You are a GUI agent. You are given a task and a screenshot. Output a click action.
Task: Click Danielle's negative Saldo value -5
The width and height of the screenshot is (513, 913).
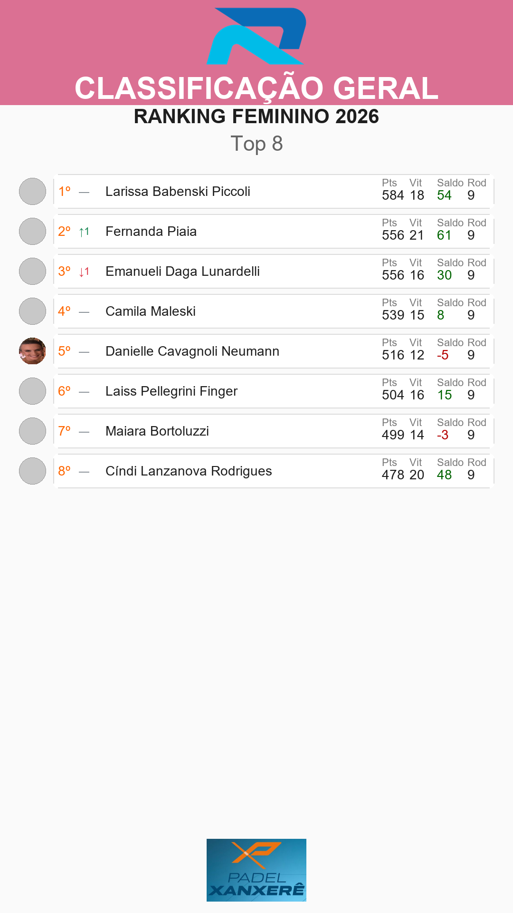click(443, 355)
